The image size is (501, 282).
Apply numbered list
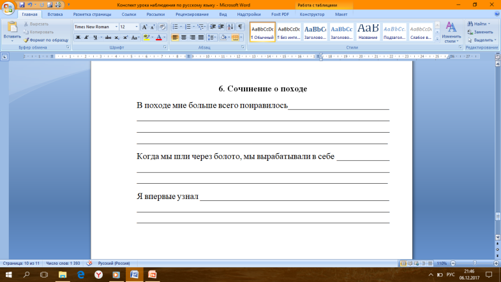[x=188, y=27]
